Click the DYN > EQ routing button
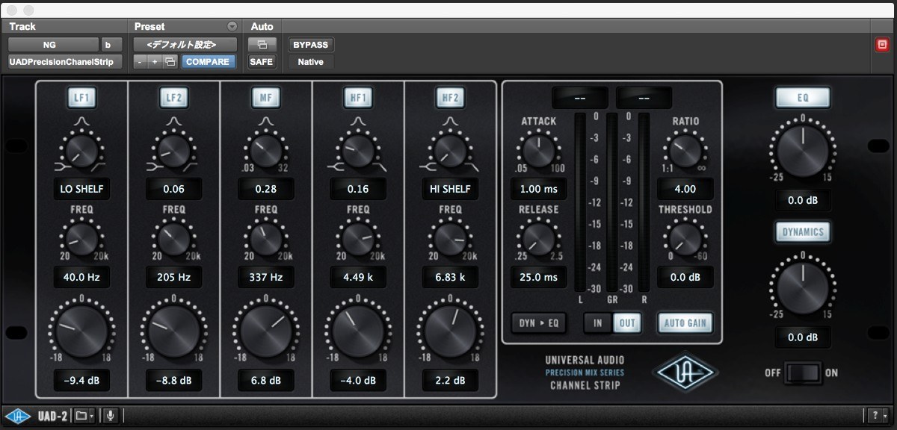The height and width of the screenshot is (430, 897). point(539,323)
